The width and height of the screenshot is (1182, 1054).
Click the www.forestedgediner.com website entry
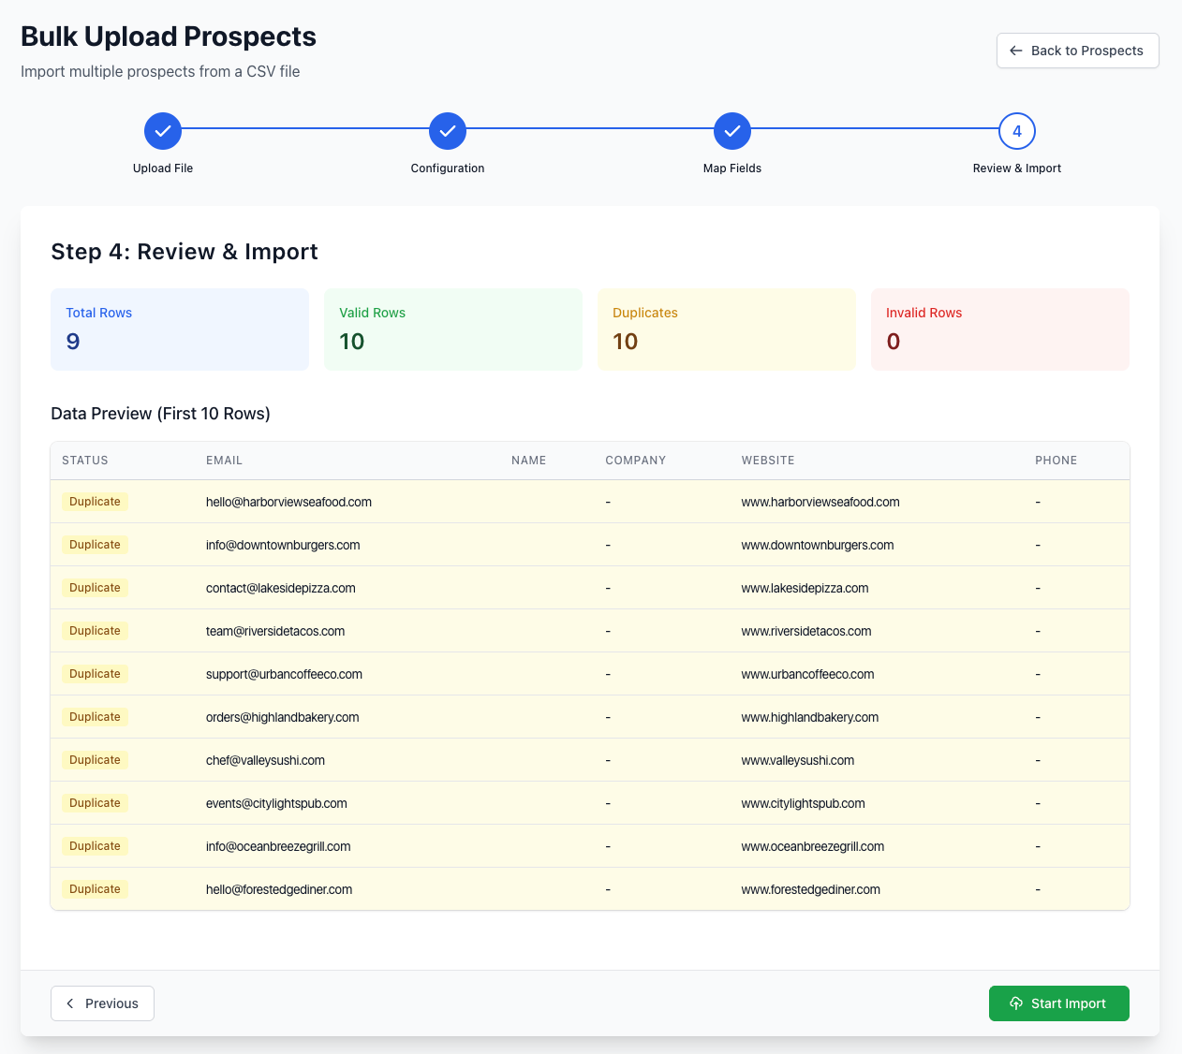coord(810,889)
